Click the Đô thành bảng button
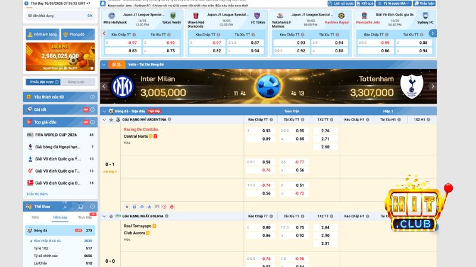The height and width of the screenshot is (267, 476). click(x=42, y=34)
